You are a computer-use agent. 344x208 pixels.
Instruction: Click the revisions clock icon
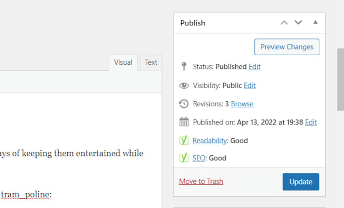[184, 104]
